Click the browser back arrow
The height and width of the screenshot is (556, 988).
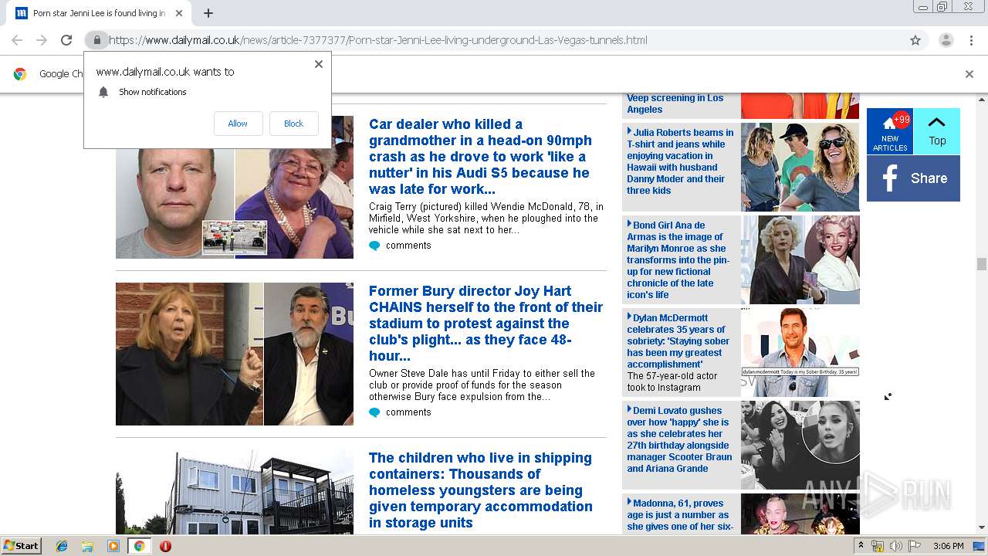(17, 40)
